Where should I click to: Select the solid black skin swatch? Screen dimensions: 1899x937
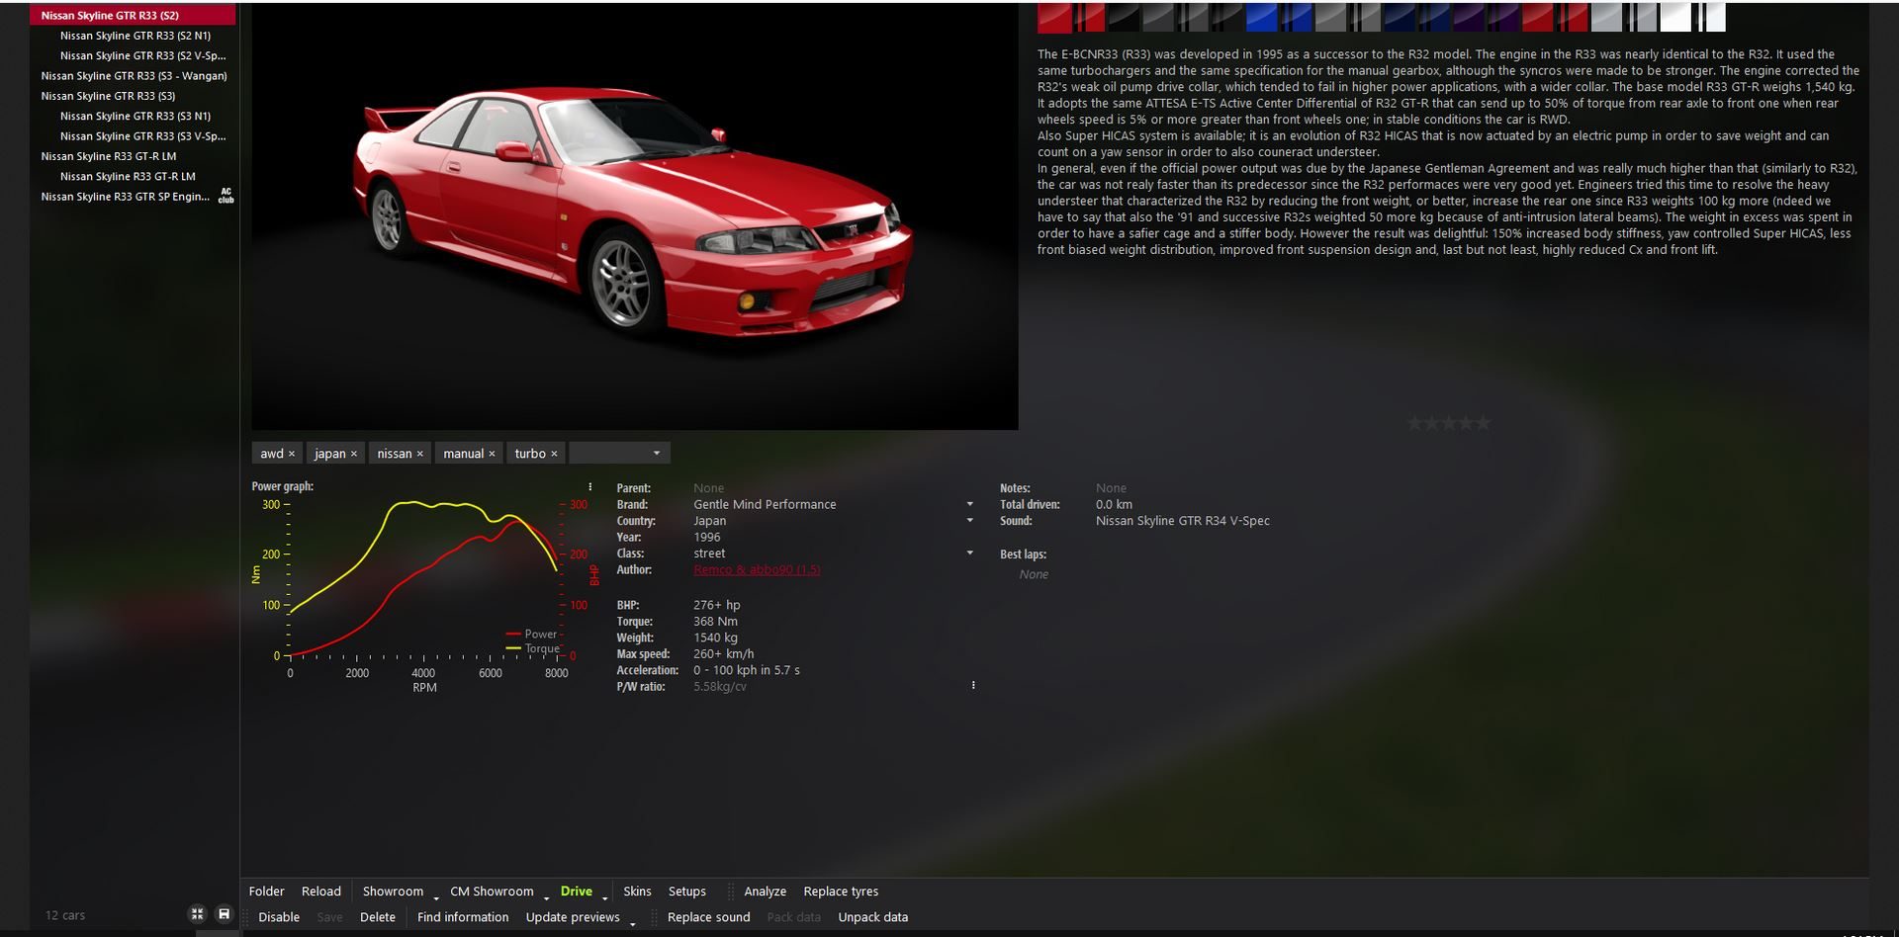(1124, 17)
